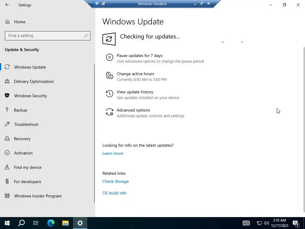Click the Troubleshoot wrench icon
This screenshot has width=305, height=229.
point(7,124)
